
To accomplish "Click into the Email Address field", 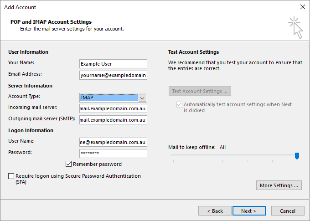I will 113,75.
